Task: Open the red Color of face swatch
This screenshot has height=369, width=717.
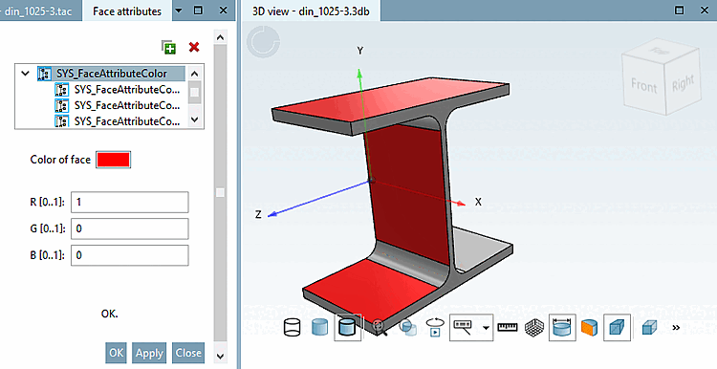Action: 113,160
